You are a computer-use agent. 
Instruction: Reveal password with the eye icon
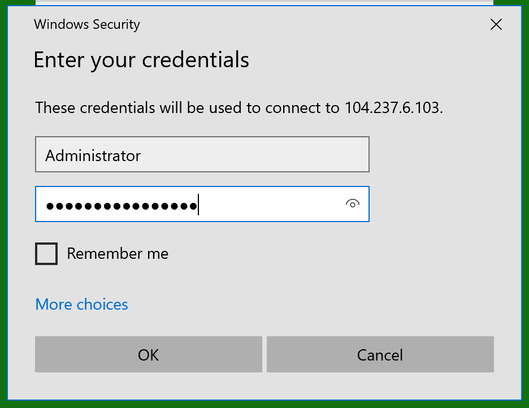click(x=353, y=204)
